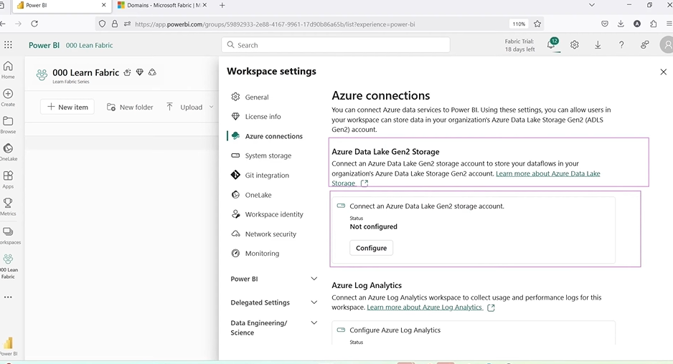Open OneLake settings in workspace settings
The width and height of the screenshot is (673, 364).
click(x=258, y=195)
